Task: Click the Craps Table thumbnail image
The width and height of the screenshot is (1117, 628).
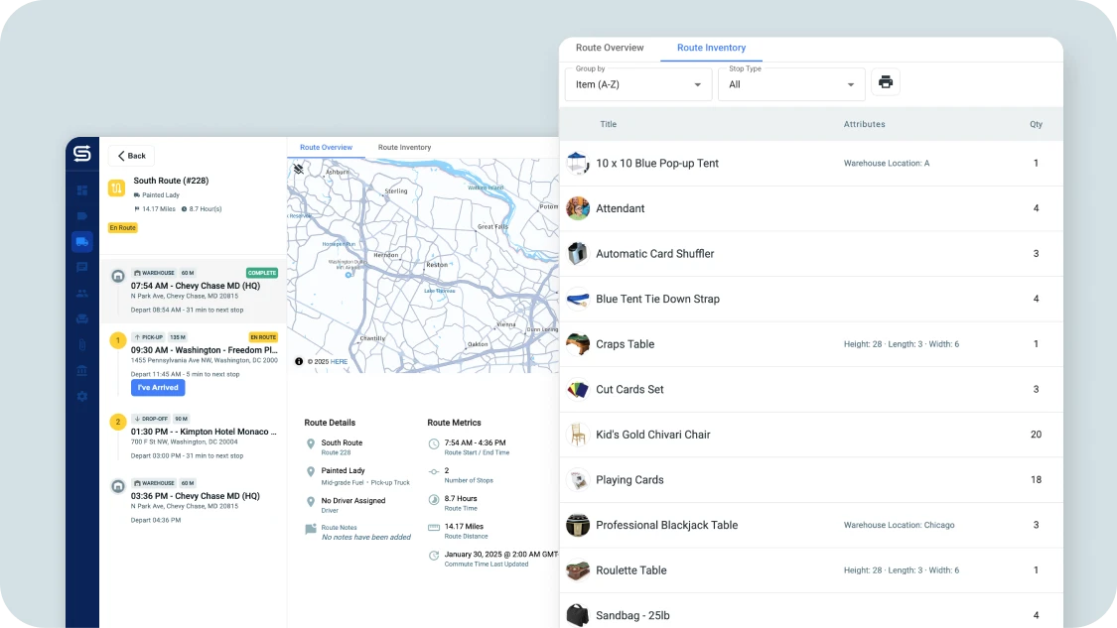Action: pyautogui.click(x=578, y=344)
